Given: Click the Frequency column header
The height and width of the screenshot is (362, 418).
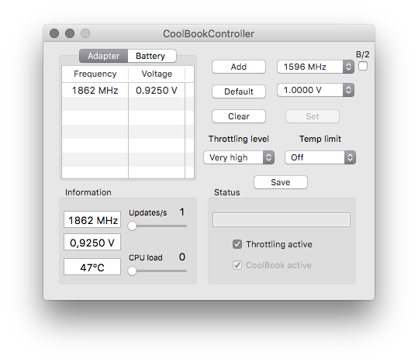Looking at the screenshot, I should click(x=95, y=74).
